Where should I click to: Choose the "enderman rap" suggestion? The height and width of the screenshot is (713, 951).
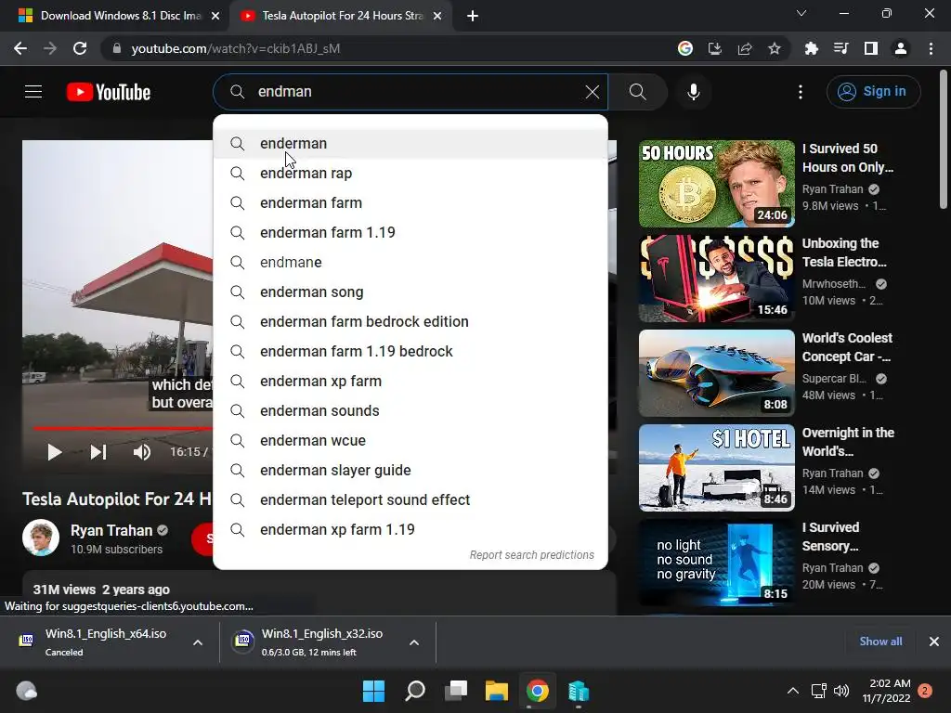pyautogui.click(x=410, y=174)
